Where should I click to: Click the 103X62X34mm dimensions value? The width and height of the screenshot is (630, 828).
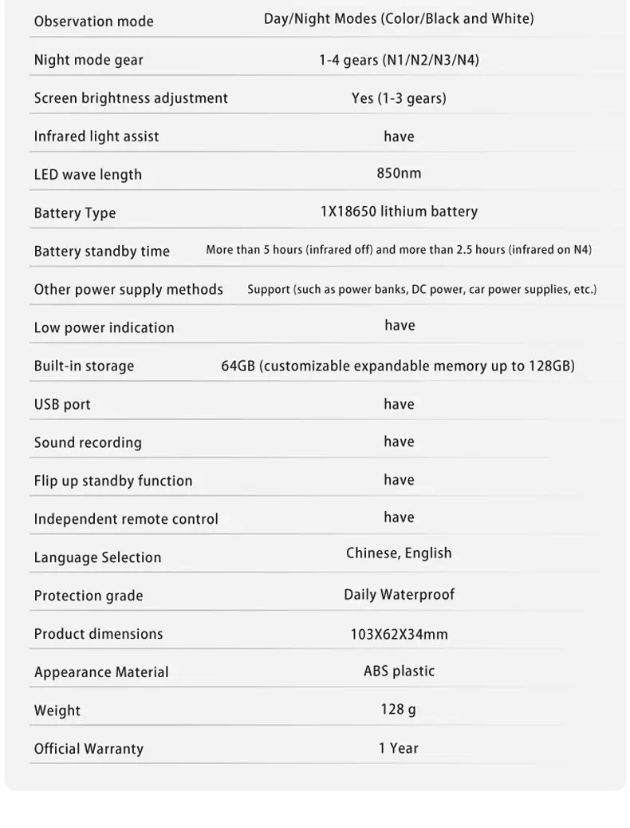(399, 634)
